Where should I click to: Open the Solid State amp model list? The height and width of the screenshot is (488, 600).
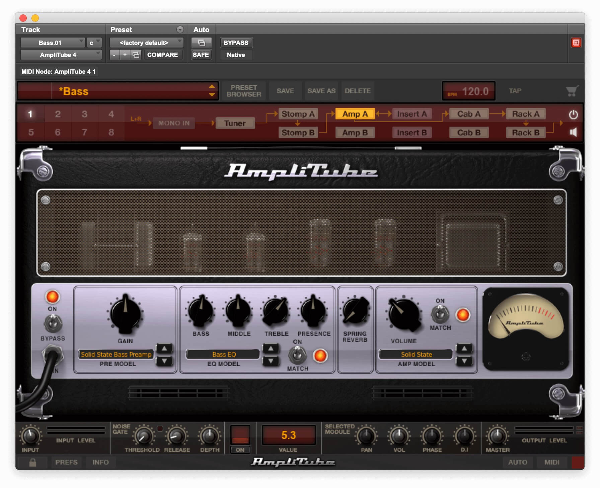pos(416,354)
